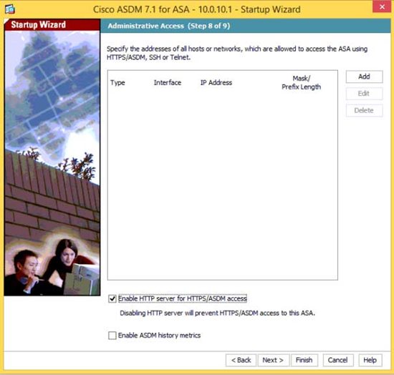Go back with the < Back button
Screen dimensions: 394x375
coord(241,360)
